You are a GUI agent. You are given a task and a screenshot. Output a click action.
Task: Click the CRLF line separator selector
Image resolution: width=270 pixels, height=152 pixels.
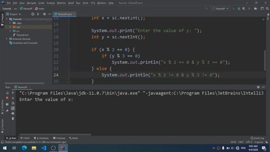241,142
